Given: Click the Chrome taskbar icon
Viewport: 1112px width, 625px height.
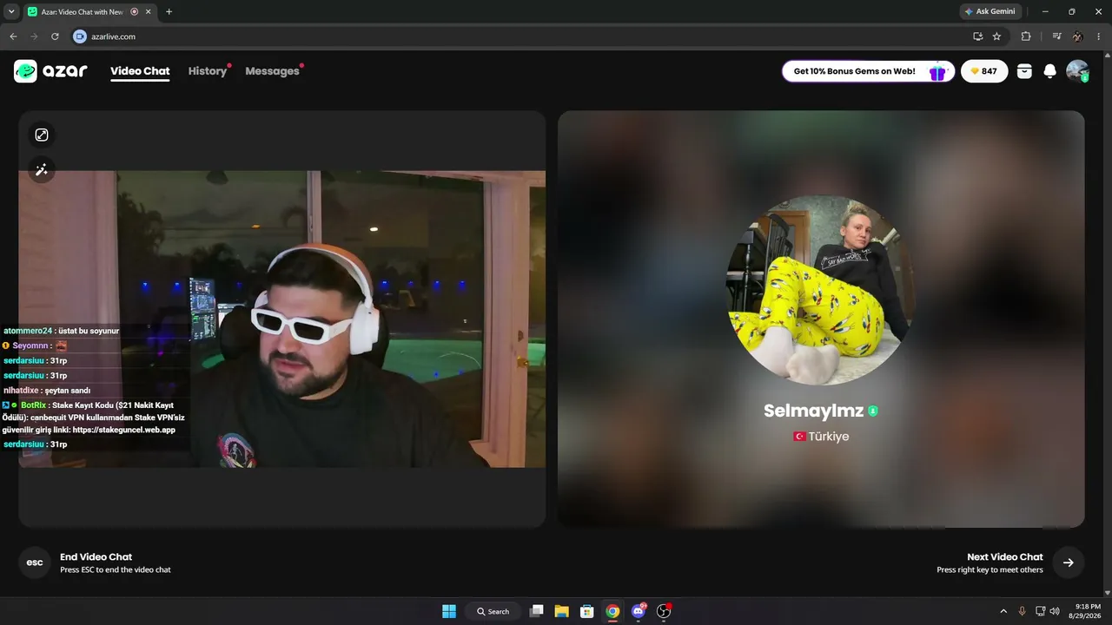Looking at the screenshot, I should pos(612,611).
